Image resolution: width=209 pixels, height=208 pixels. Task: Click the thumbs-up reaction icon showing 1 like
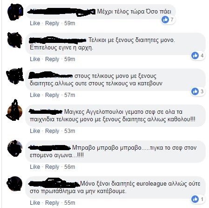(195, 199)
